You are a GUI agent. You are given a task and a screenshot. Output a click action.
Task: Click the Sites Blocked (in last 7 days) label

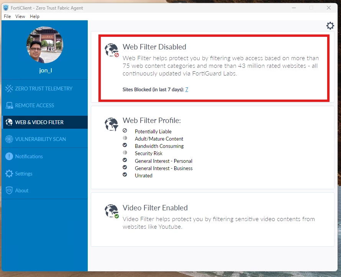[x=153, y=90]
